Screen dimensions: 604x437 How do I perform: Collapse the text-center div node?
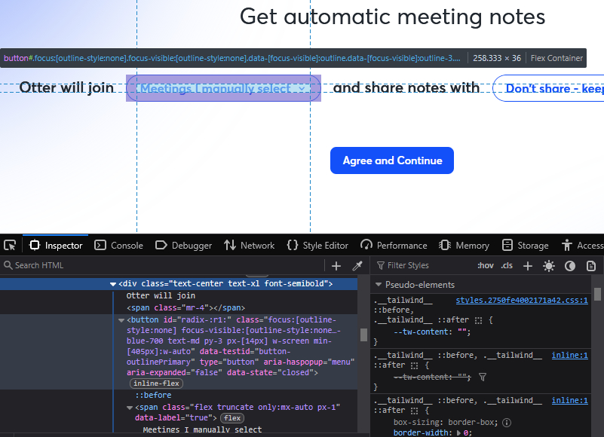click(x=113, y=284)
